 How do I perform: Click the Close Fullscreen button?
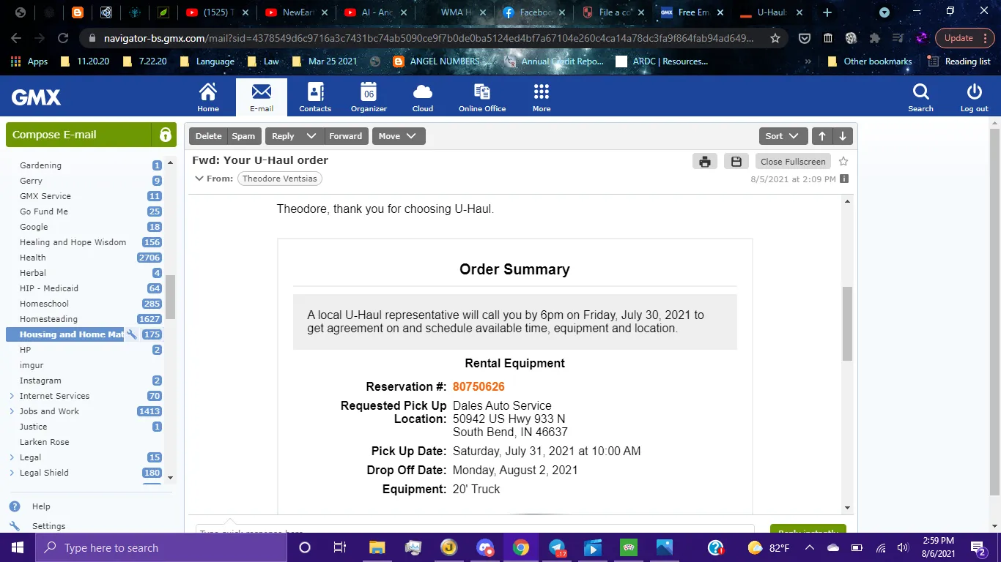(793, 162)
